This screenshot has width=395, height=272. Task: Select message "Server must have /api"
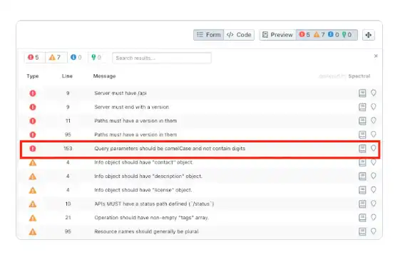click(120, 93)
